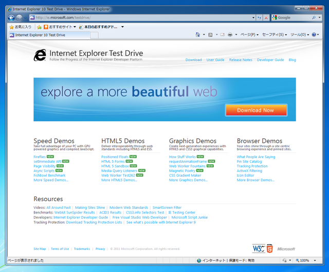
Task: Open the SmartScreen Filter video link
Action: 167,207
